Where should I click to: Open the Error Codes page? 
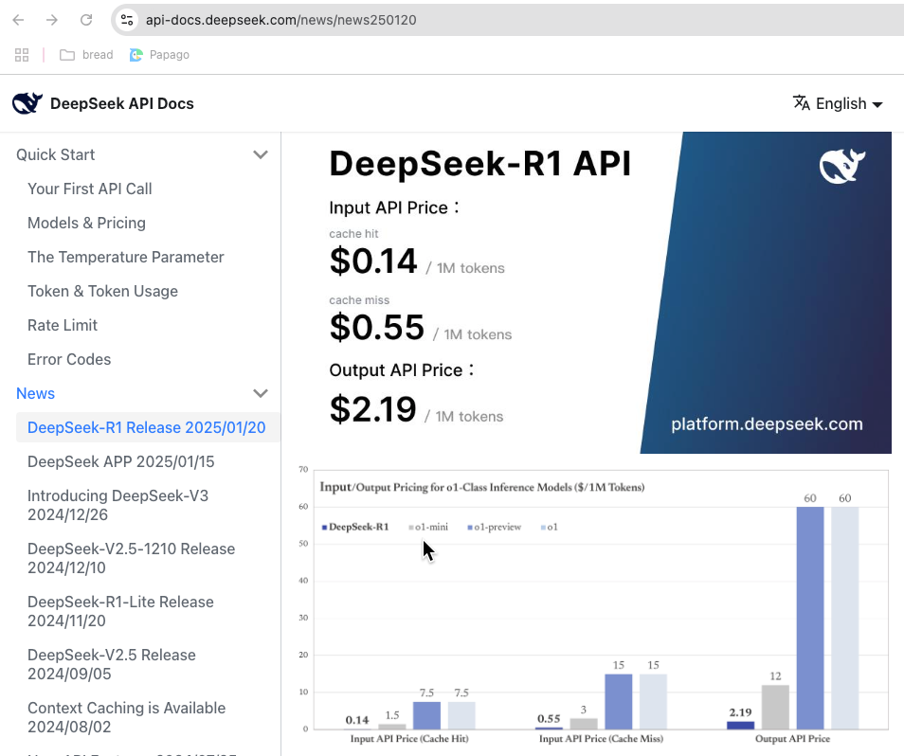click(x=69, y=359)
